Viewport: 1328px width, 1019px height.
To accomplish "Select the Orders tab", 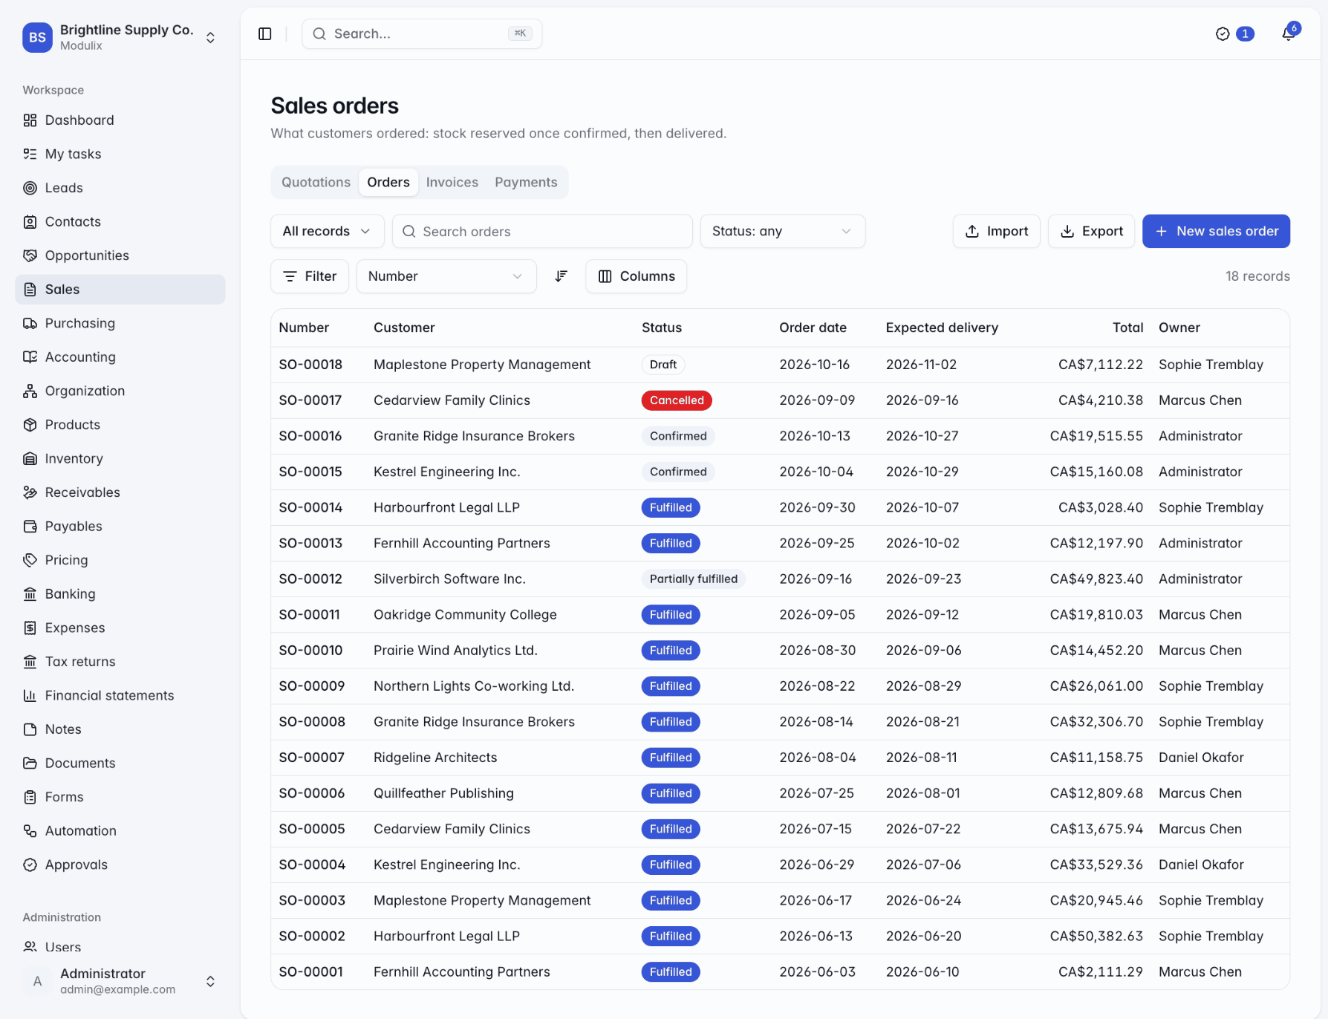I will (x=388, y=182).
